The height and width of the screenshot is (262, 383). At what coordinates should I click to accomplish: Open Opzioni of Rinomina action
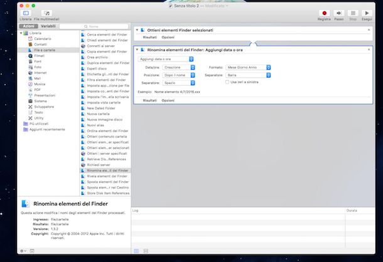pyautogui.click(x=168, y=100)
